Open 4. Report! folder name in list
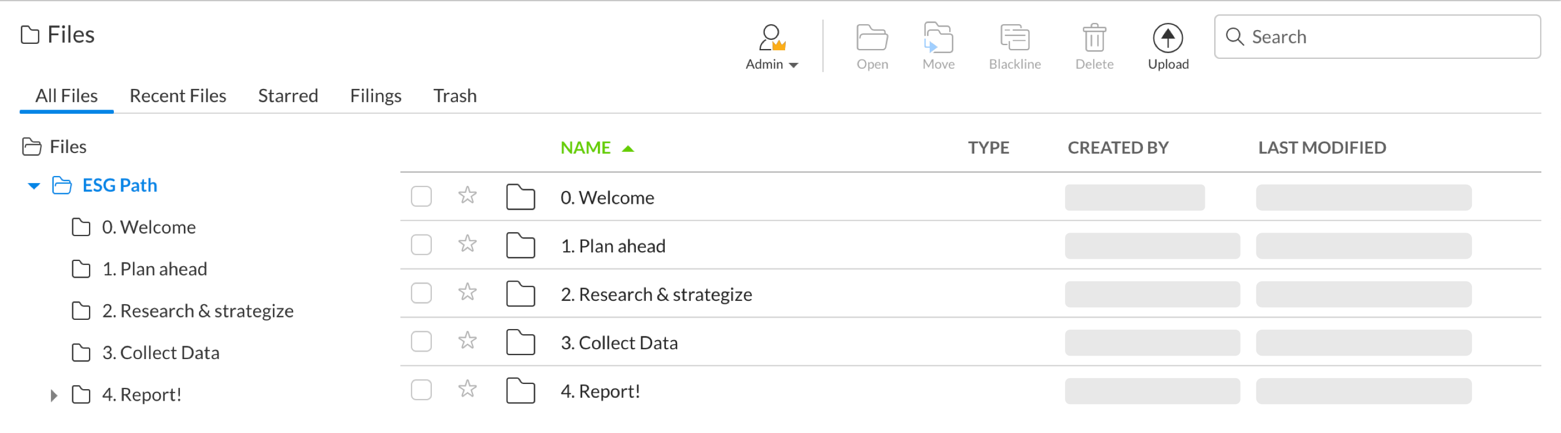 click(600, 391)
